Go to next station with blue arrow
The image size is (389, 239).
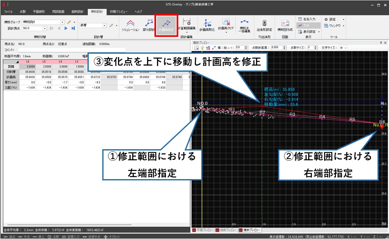(66, 28)
